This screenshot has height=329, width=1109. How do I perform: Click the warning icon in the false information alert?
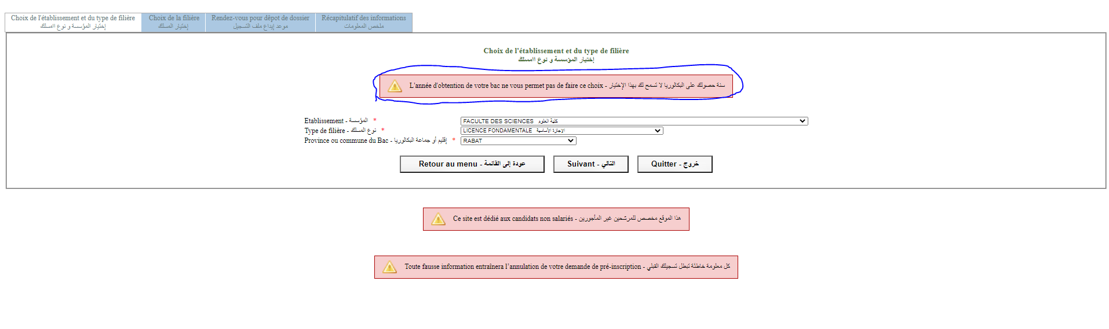coord(389,267)
